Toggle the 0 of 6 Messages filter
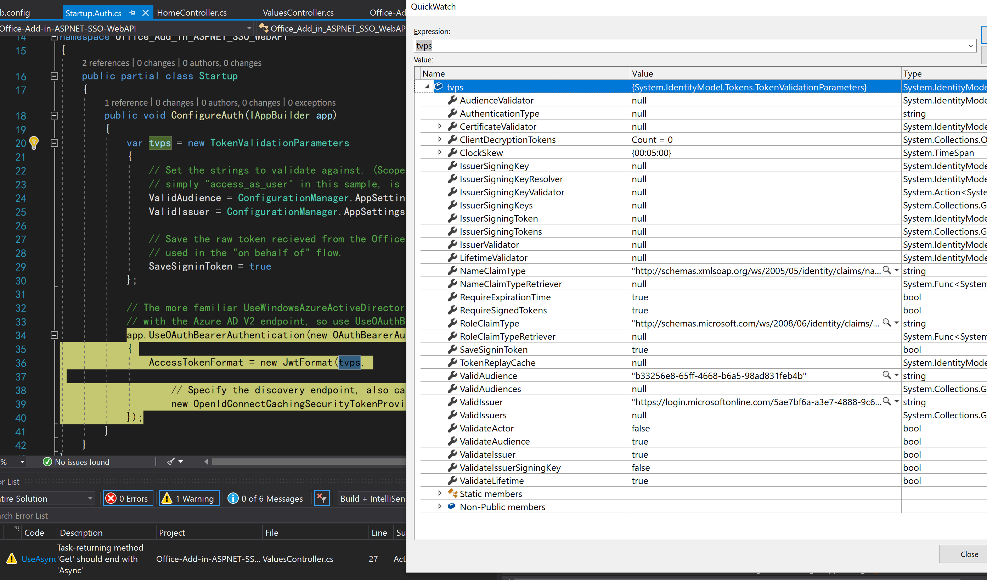 pos(266,498)
